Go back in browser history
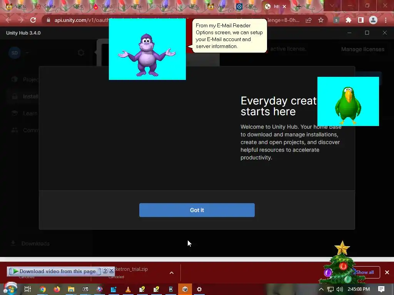 pyautogui.click(x=8, y=20)
